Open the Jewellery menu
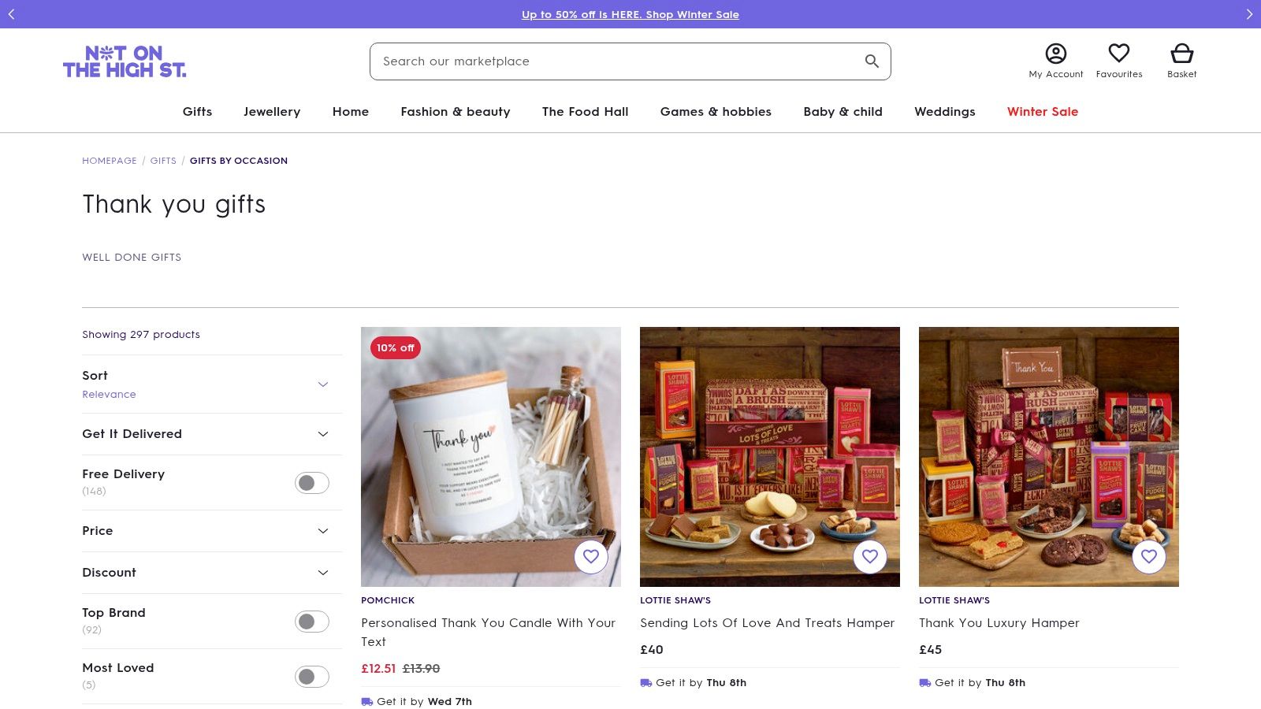Image resolution: width=1261 pixels, height=709 pixels. [272, 112]
